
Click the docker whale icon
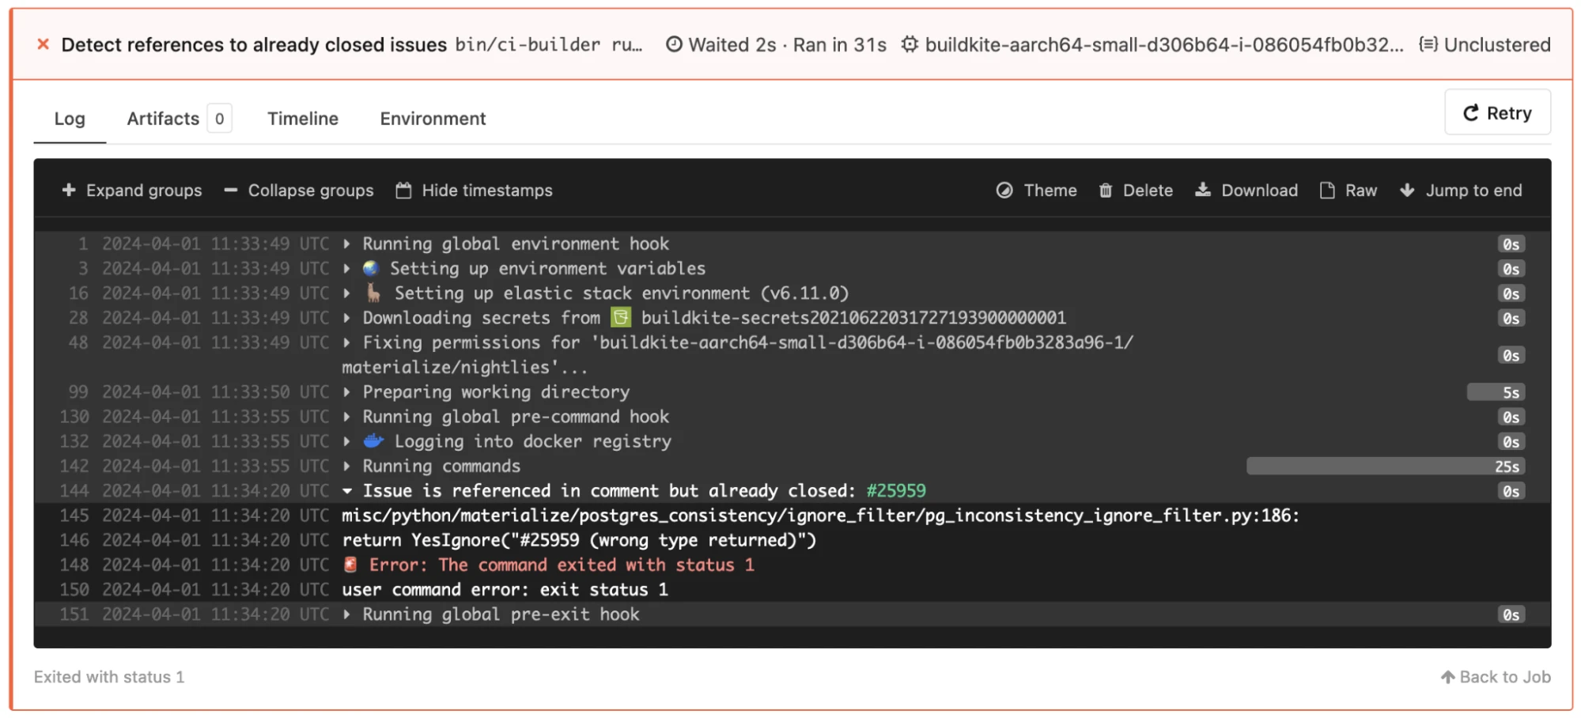pos(373,440)
